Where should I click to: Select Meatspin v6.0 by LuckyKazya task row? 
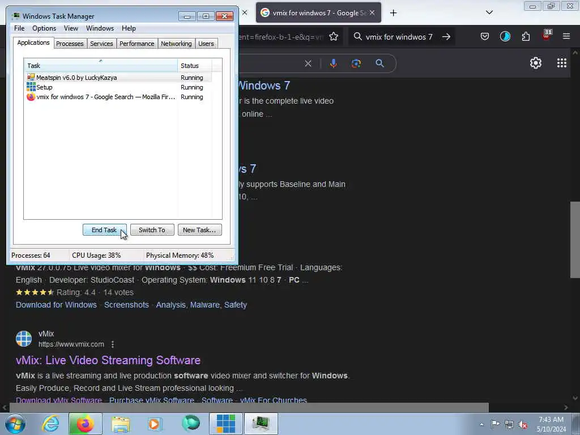118,77
